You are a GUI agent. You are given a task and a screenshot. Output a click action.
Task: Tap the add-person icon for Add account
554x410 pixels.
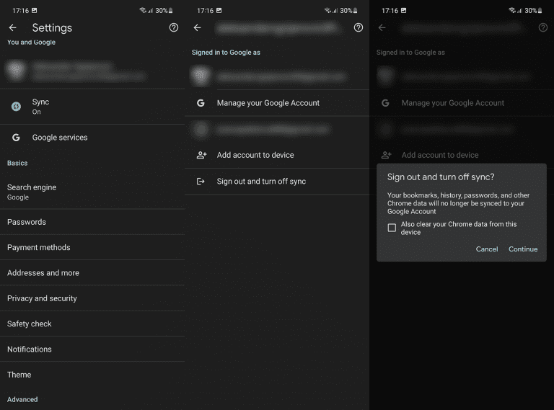201,155
